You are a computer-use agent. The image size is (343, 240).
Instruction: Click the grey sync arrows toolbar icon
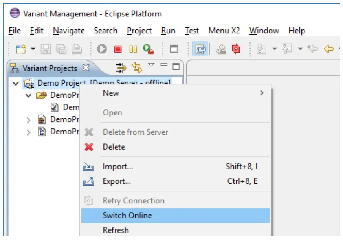(221, 49)
